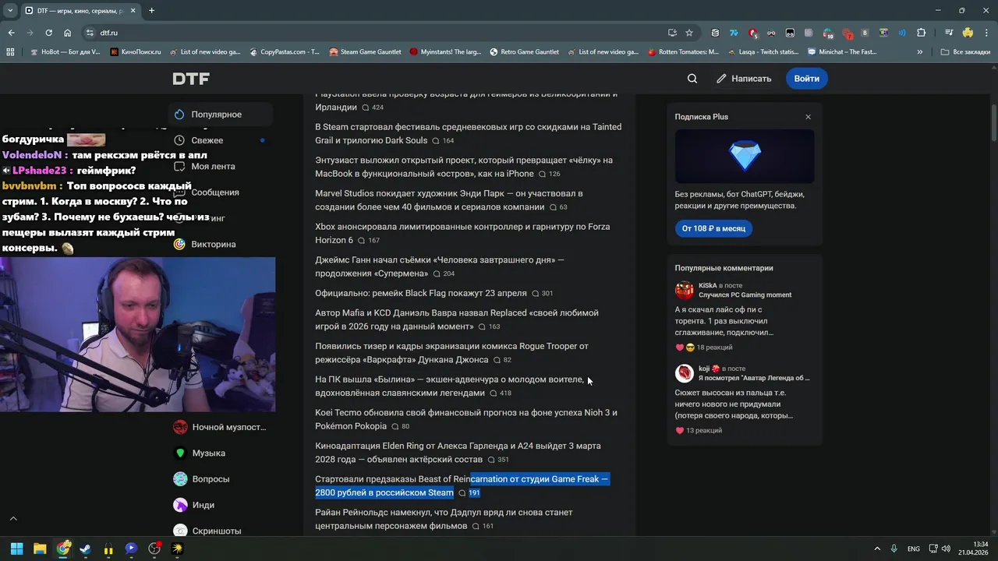Open Chrome three-dot menu
This screenshot has width=998, height=561.
click(x=986, y=33)
